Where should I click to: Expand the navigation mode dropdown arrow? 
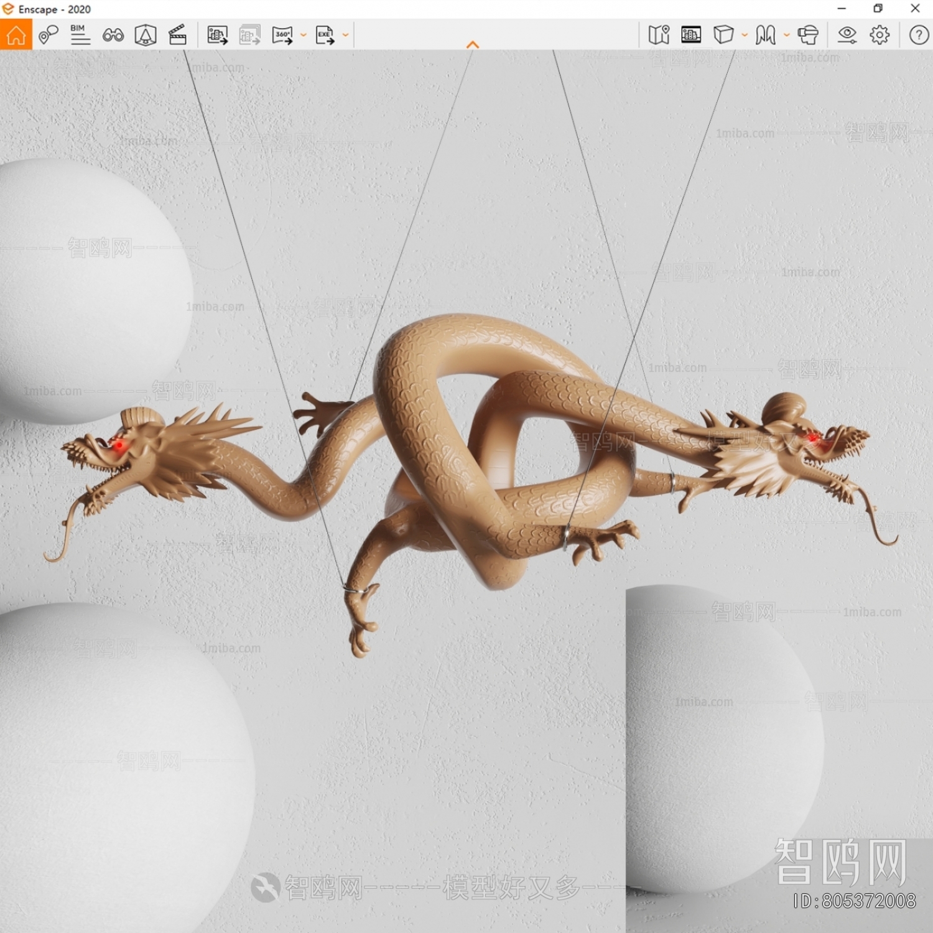(x=787, y=35)
